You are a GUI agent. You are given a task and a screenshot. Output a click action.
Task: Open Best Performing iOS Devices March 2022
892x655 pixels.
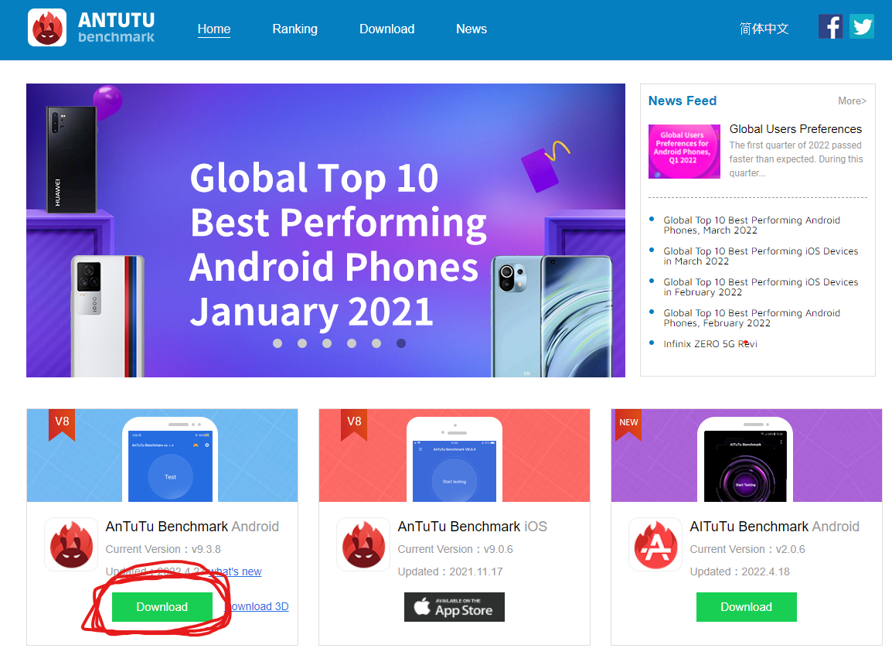pos(761,256)
